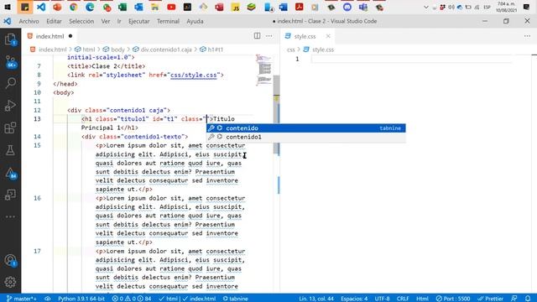Open the Selección menu
This screenshot has width=537, height=302.
tap(81, 21)
